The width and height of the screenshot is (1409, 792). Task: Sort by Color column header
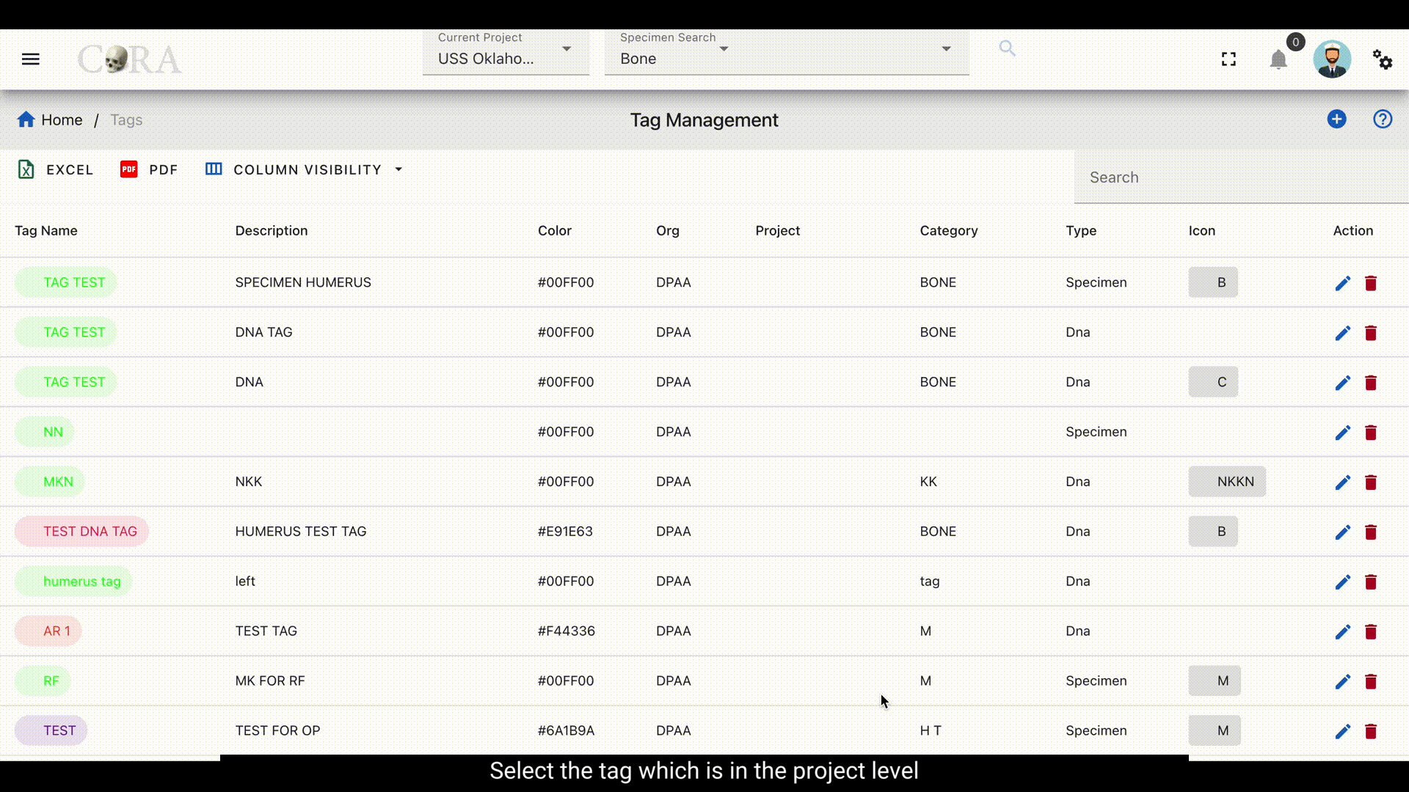coord(554,230)
